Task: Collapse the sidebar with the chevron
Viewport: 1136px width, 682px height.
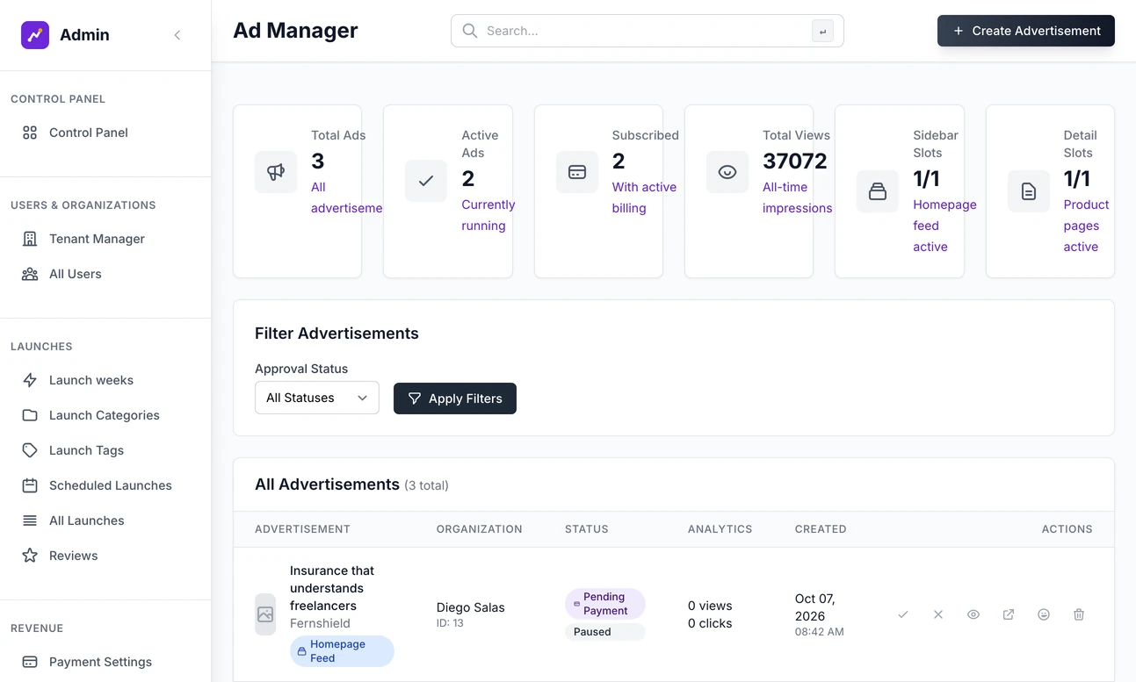Action: 177,35
